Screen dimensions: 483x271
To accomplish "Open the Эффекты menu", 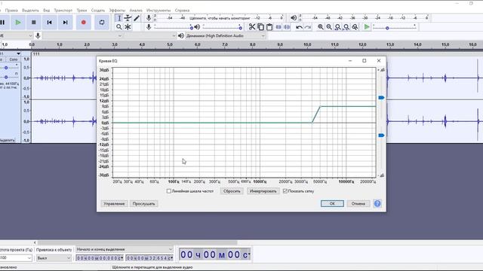I will (x=117, y=10).
